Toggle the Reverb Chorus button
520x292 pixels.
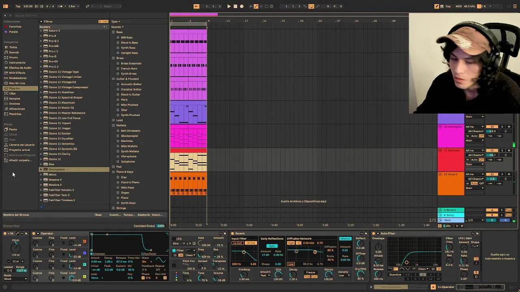tap(345, 238)
